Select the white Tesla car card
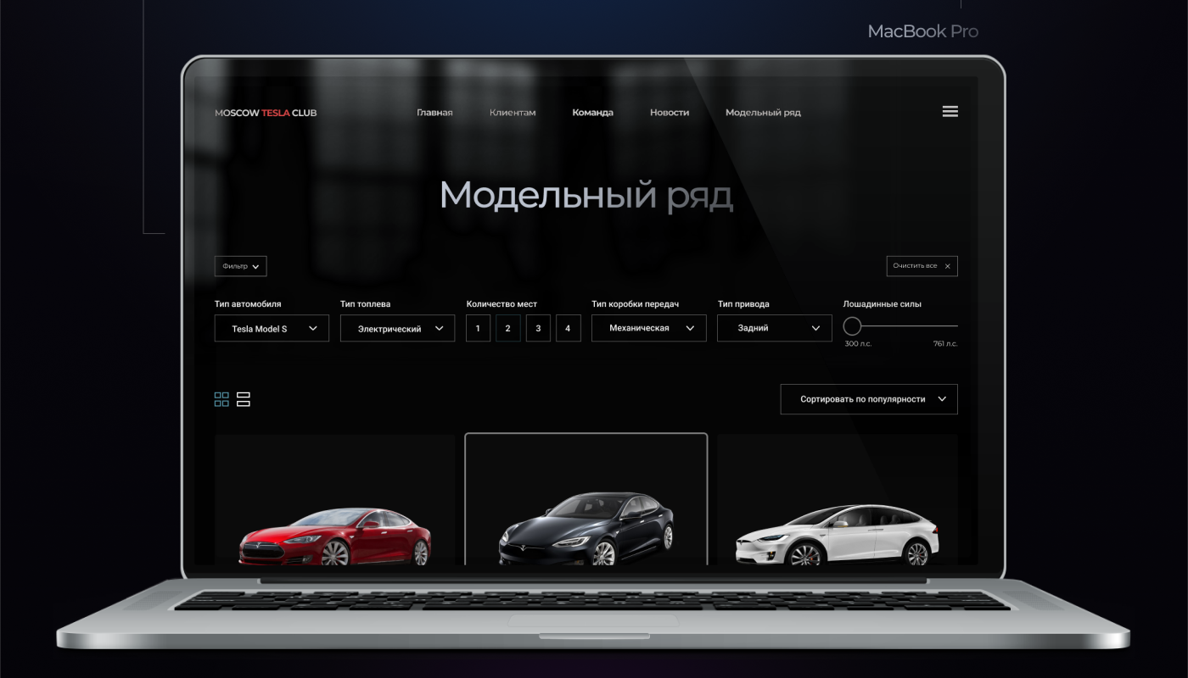Screen dimensions: 1188x678 (838, 500)
